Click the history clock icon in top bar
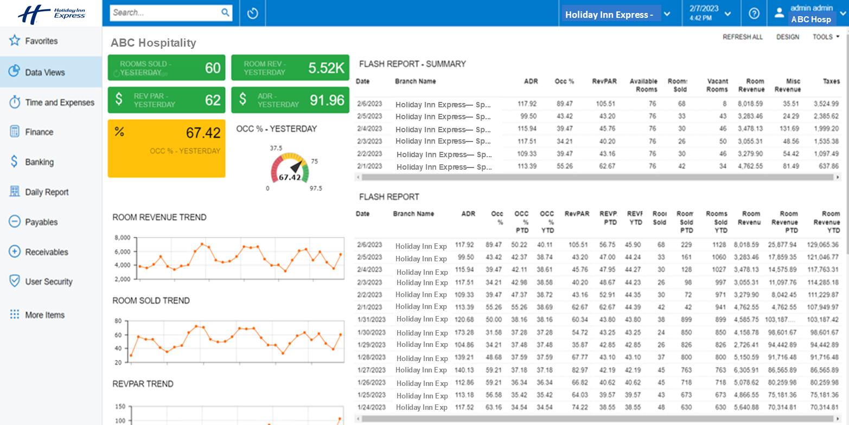Image resolution: width=849 pixels, height=425 pixels. 252,14
